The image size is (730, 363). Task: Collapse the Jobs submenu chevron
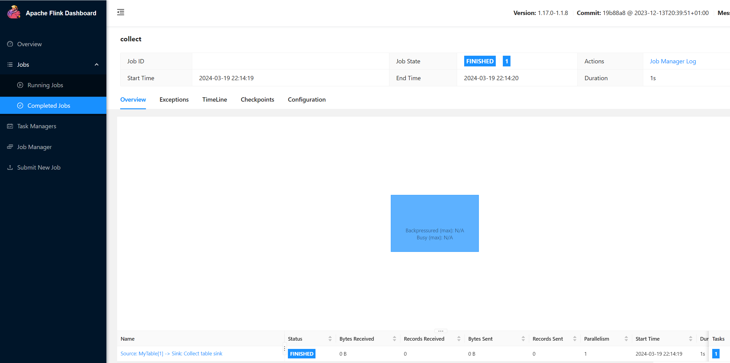pyautogui.click(x=97, y=65)
